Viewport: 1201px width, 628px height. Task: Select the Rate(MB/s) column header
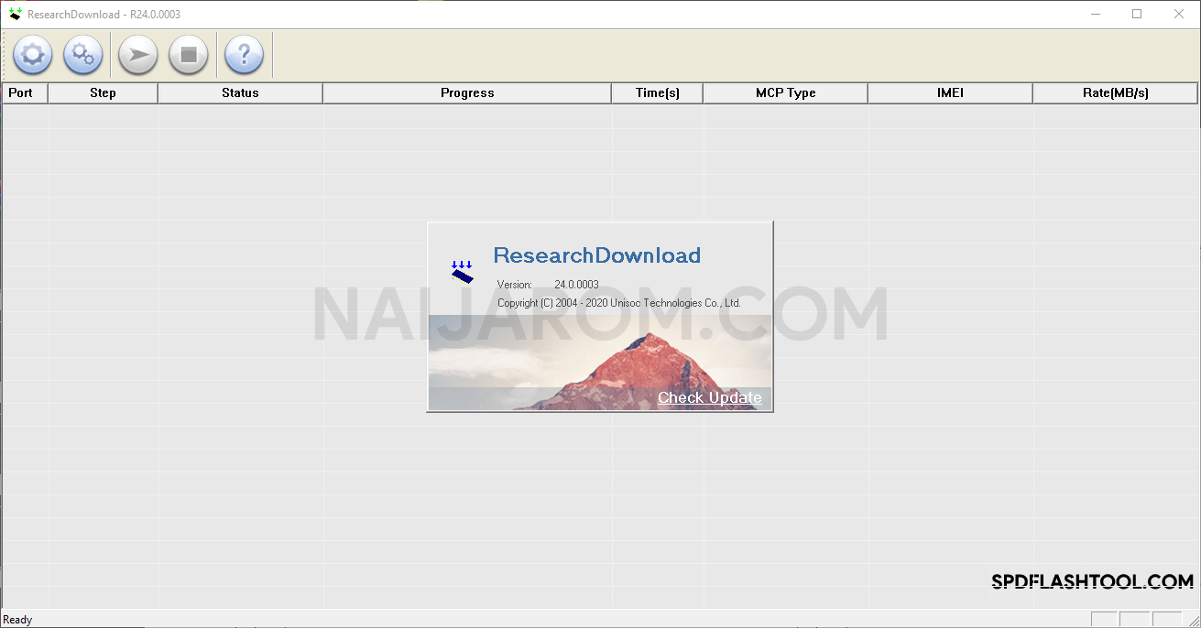click(x=1115, y=92)
